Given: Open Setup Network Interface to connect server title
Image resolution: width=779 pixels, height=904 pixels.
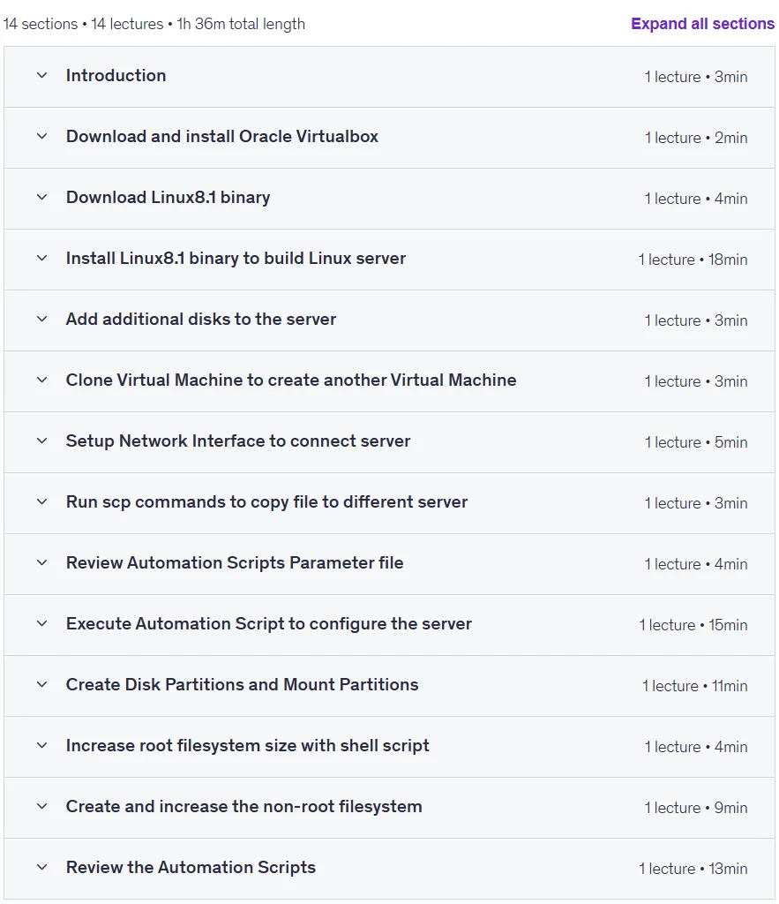Looking at the screenshot, I should tap(238, 441).
